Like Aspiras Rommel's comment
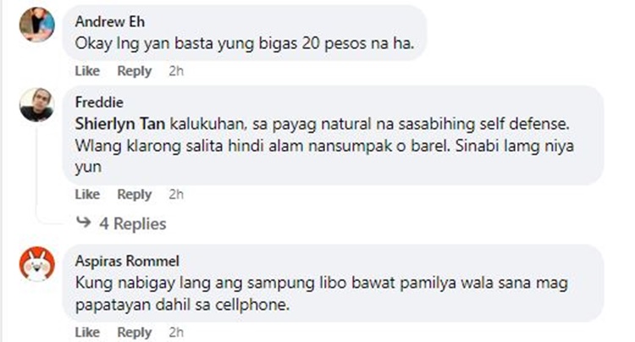635x342 pixels. pyautogui.click(x=87, y=333)
